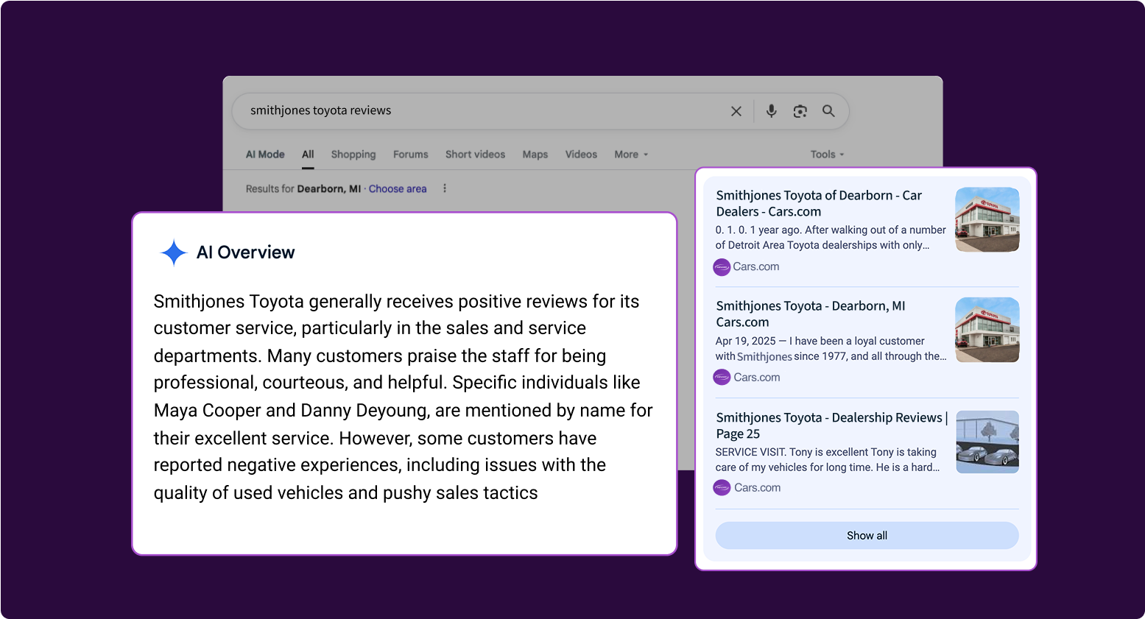The height and width of the screenshot is (619, 1145).
Task: Open the three-dot options next to Choose area
Action: [x=445, y=188]
